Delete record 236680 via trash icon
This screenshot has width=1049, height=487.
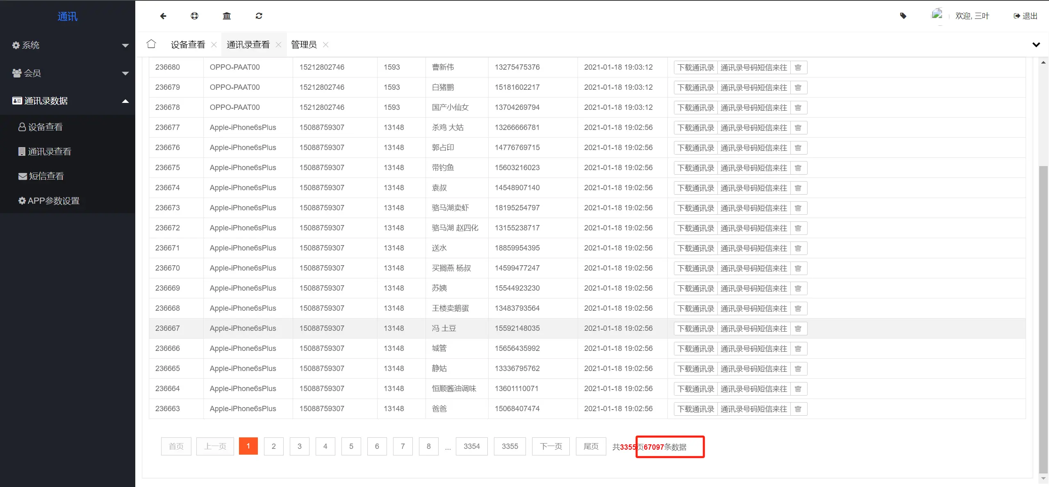(x=798, y=68)
